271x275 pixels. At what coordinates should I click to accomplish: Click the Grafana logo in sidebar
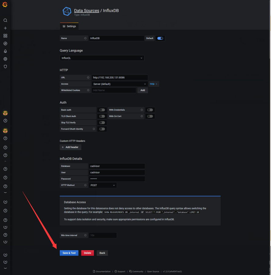click(x=5, y=5)
